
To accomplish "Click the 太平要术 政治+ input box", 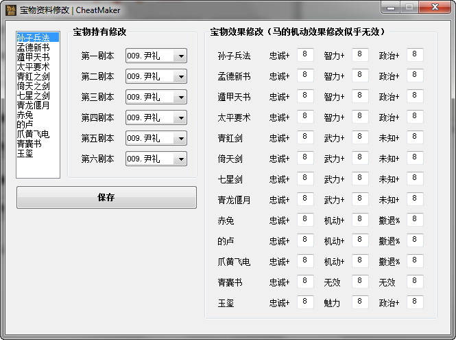I will pos(415,117).
